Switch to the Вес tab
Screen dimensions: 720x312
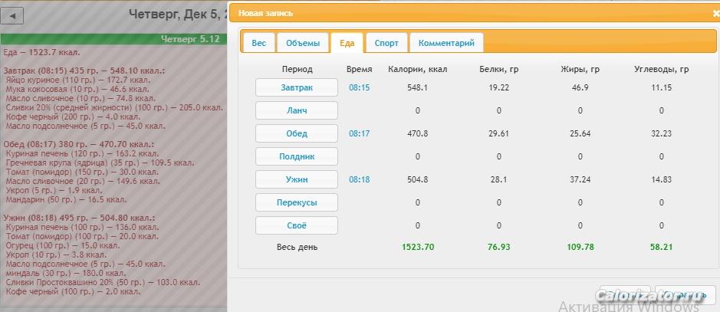(x=258, y=43)
